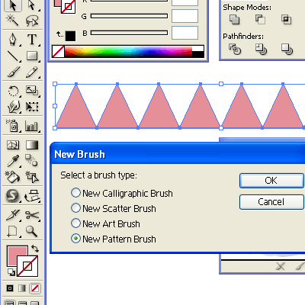Activate the Type tool

click(x=32, y=40)
